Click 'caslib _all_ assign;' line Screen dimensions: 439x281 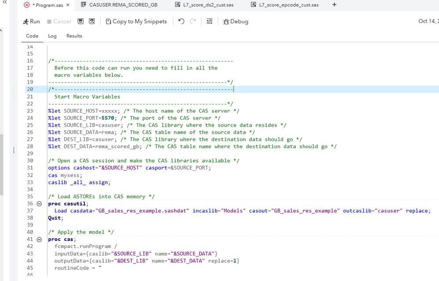(x=79, y=182)
